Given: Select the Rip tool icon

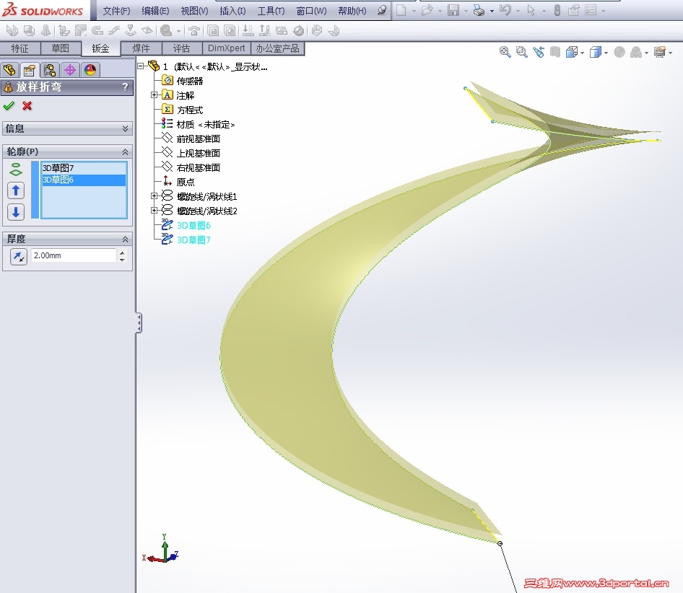Looking at the screenshot, I should (317, 30).
